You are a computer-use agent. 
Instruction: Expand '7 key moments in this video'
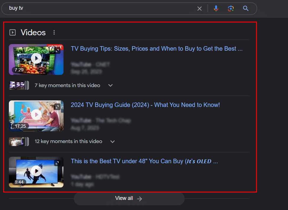[x=110, y=86]
